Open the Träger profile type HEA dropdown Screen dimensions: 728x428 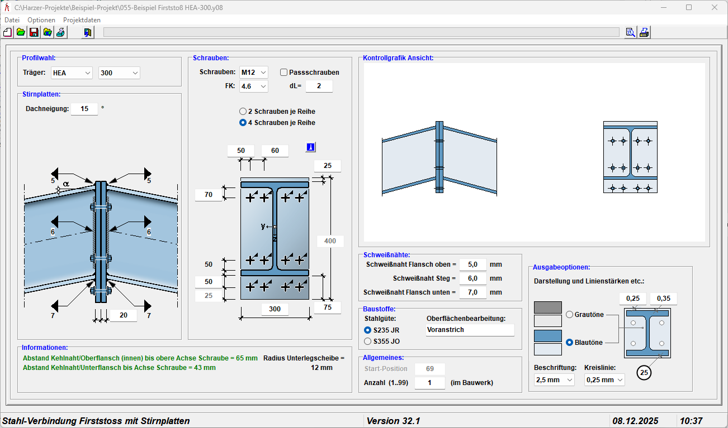click(72, 73)
